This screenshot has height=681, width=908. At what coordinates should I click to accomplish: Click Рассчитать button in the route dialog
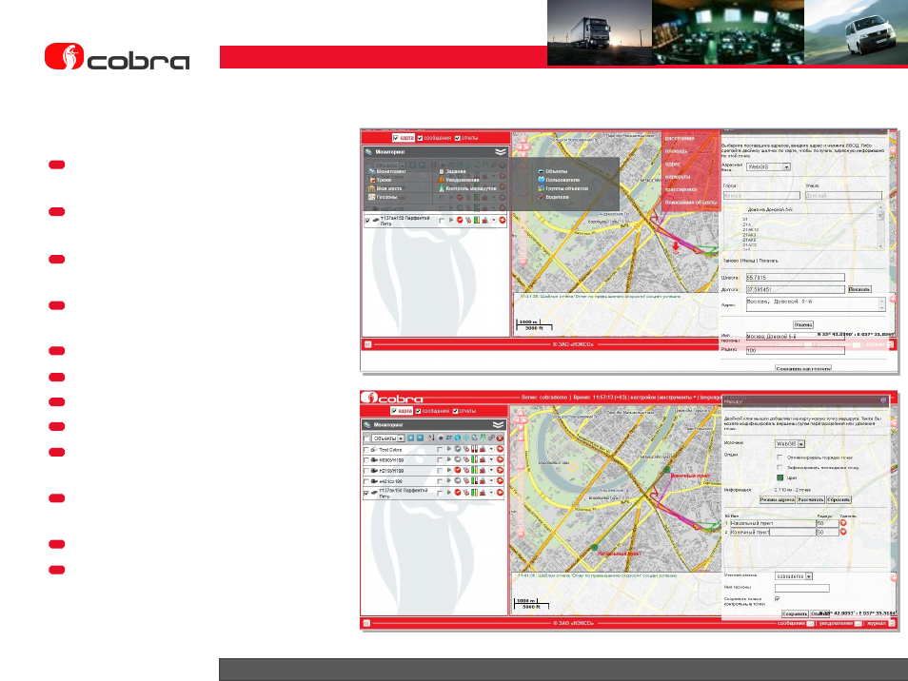pos(810,500)
